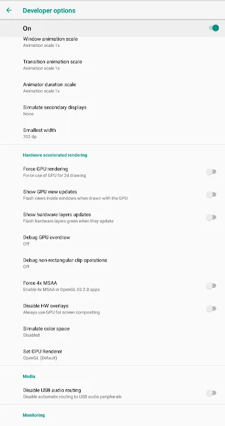Turn off the Developer options master switch

click(214, 28)
